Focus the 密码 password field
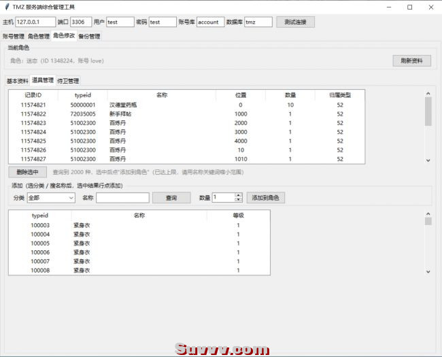 163,22
